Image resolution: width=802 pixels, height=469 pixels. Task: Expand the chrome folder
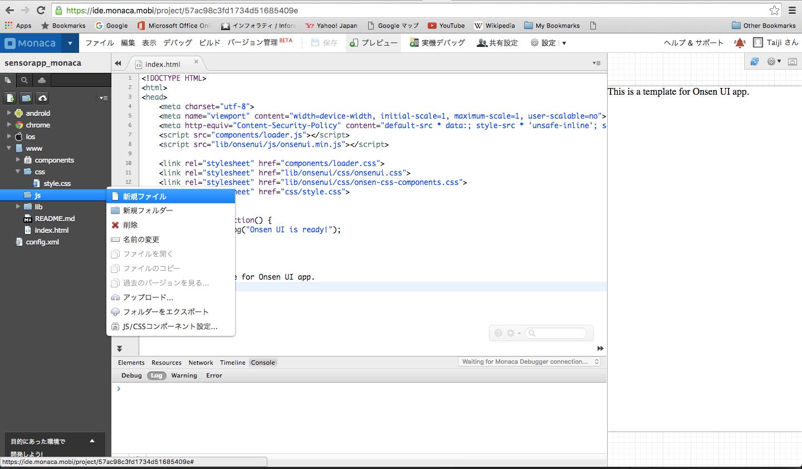[9, 125]
